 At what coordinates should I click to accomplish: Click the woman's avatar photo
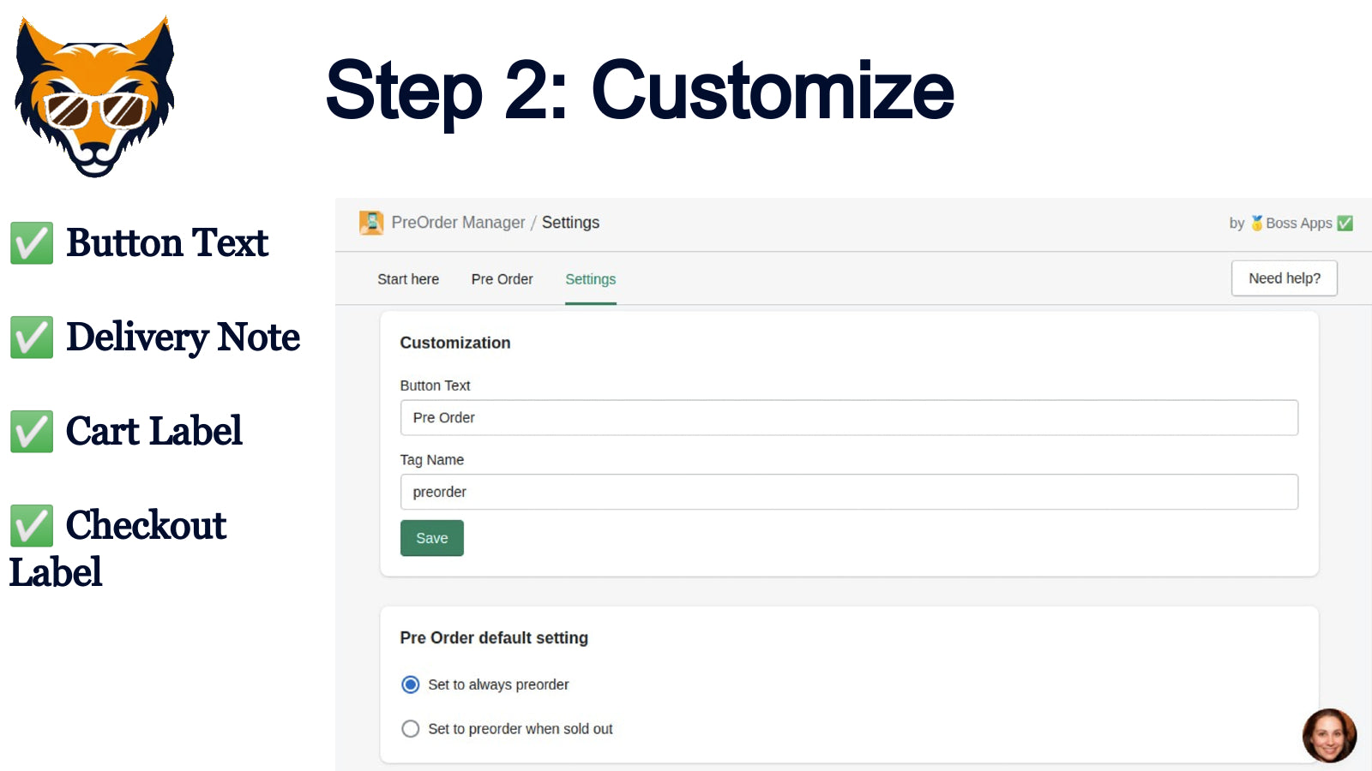1328,735
